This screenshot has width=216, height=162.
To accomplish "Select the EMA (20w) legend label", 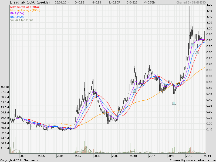I will pos(17,13).
